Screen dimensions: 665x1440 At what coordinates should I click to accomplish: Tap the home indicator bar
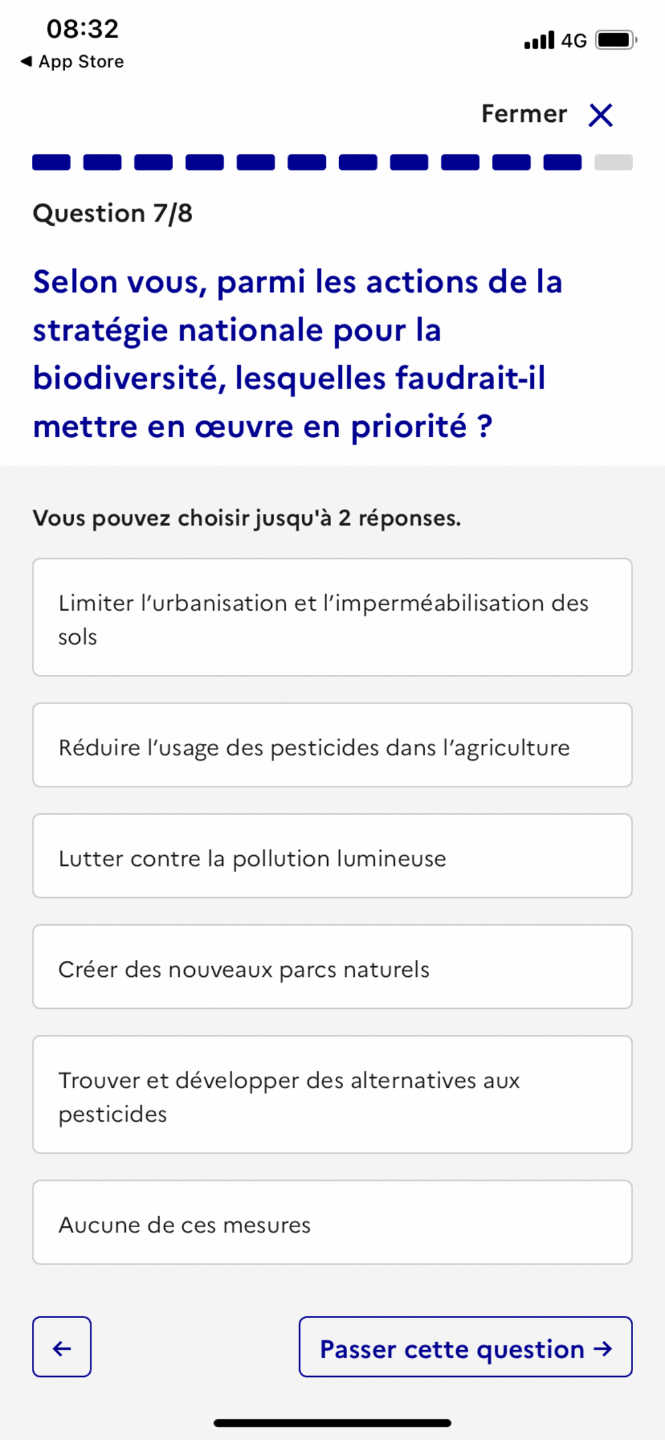(332, 1423)
